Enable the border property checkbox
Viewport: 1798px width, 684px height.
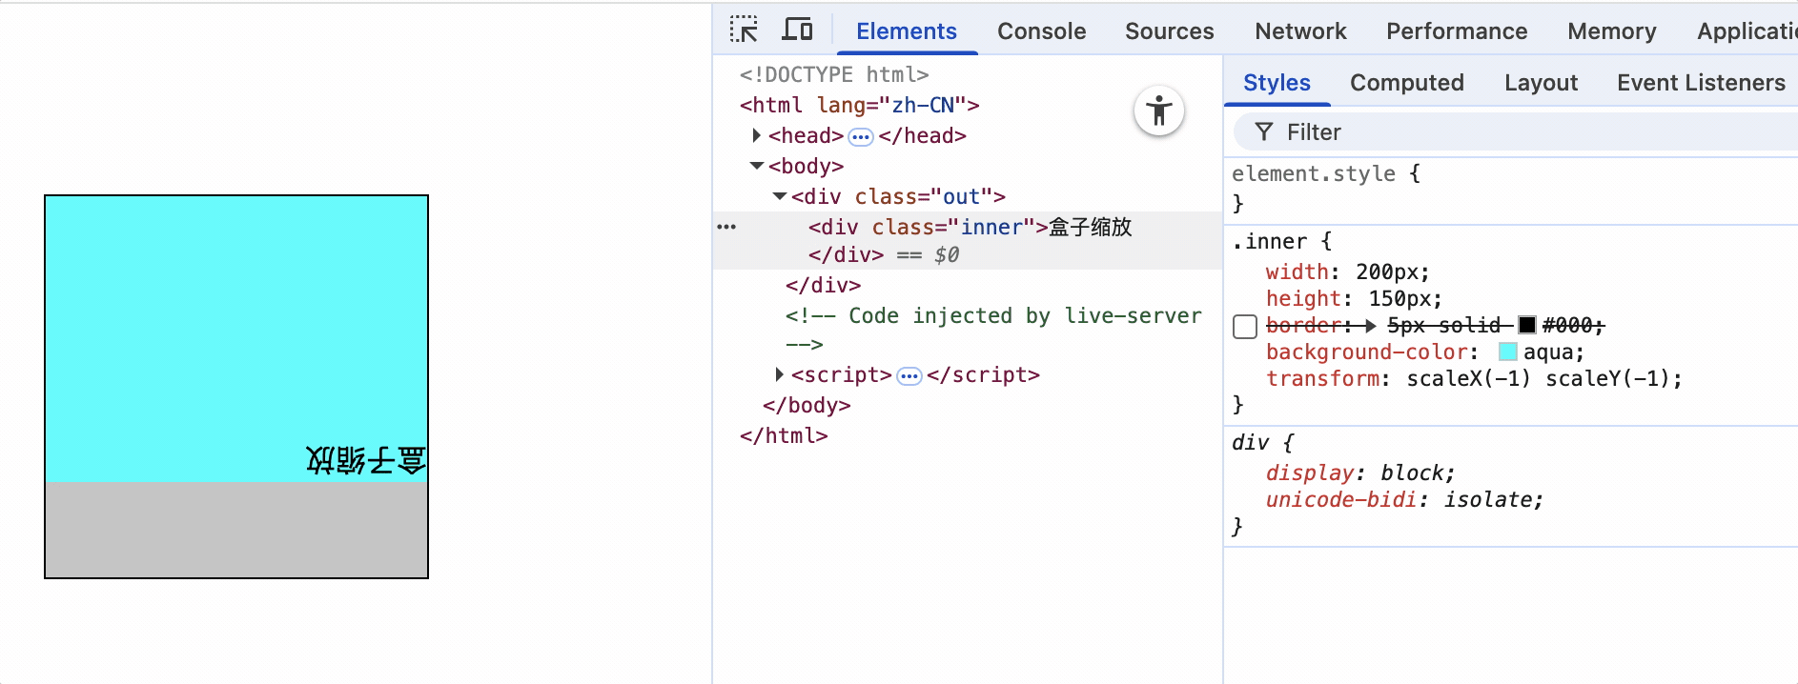(1245, 327)
